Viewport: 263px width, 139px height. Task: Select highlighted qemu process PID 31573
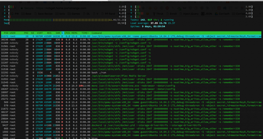[131, 36]
